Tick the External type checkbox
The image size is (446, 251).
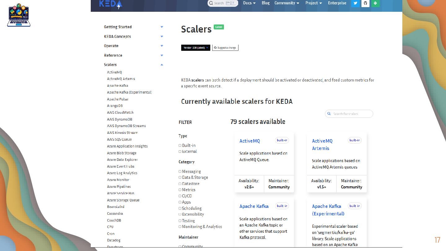coord(180,152)
